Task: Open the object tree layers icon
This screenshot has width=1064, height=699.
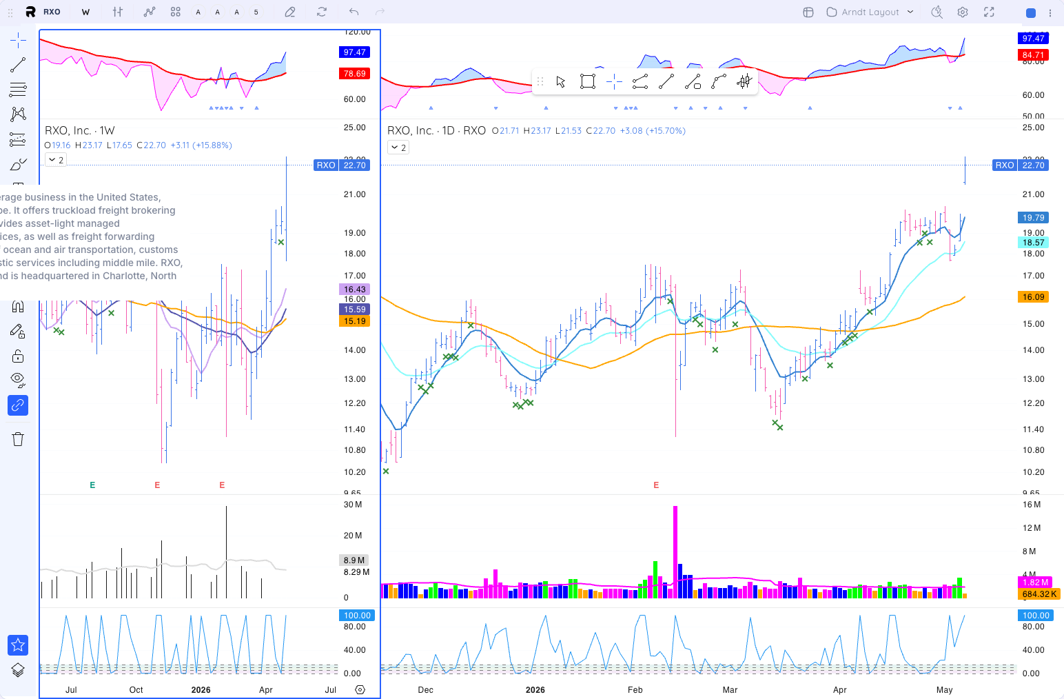Action: (x=18, y=670)
